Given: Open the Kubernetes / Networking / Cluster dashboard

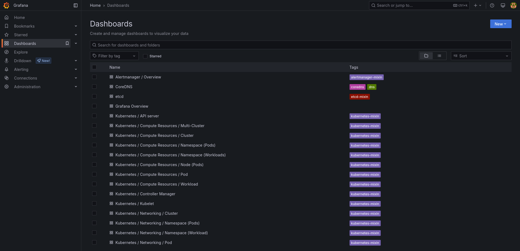Looking at the screenshot, I should (147, 213).
